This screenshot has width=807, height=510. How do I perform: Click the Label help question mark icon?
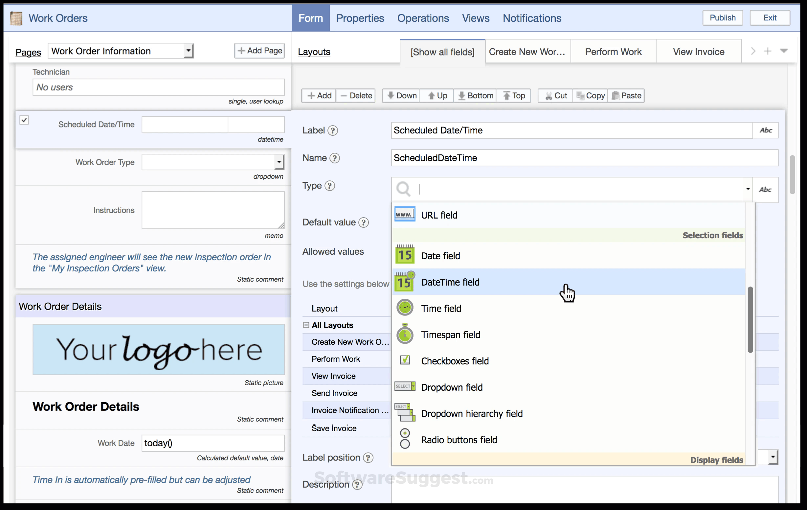pos(332,130)
